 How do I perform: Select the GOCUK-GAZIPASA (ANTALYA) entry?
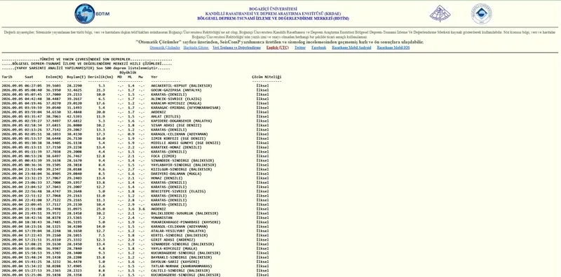click(x=176, y=90)
